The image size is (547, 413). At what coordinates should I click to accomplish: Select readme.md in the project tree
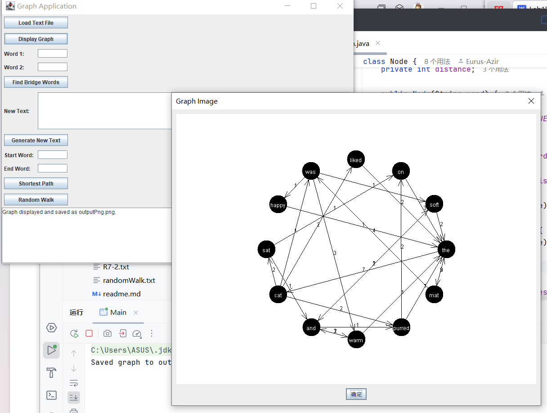tap(116, 294)
